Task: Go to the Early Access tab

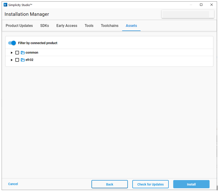Action: 67,26
